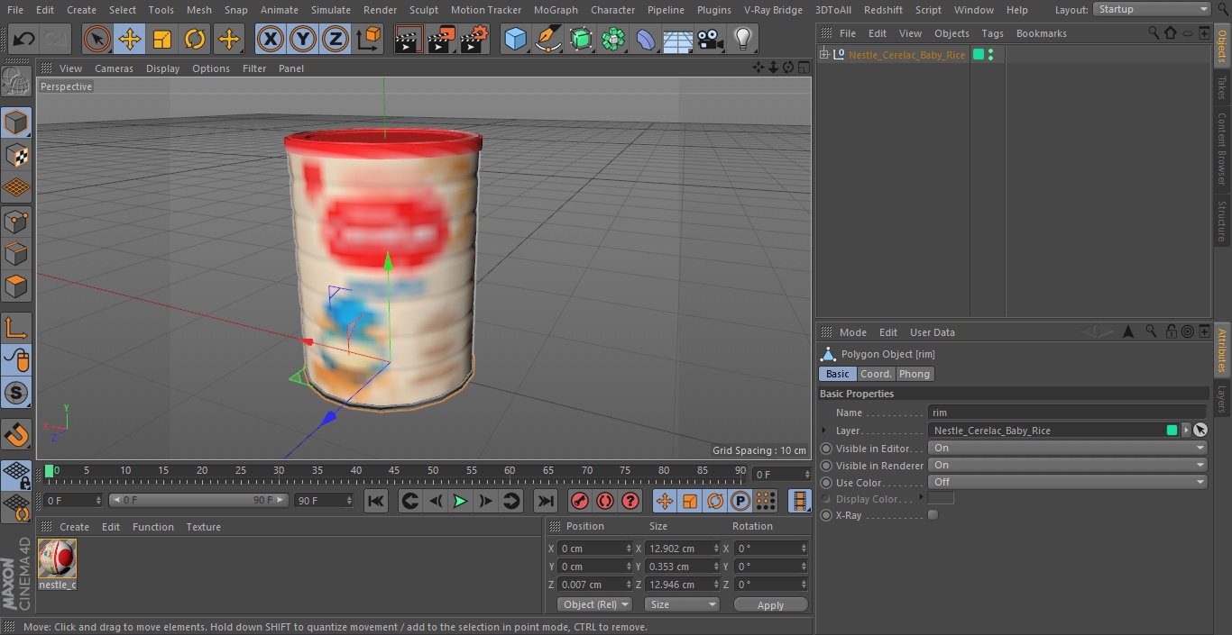The width and height of the screenshot is (1232, 635).
Task: Toggle Z axis lock
Action: [x=335, y=39]
